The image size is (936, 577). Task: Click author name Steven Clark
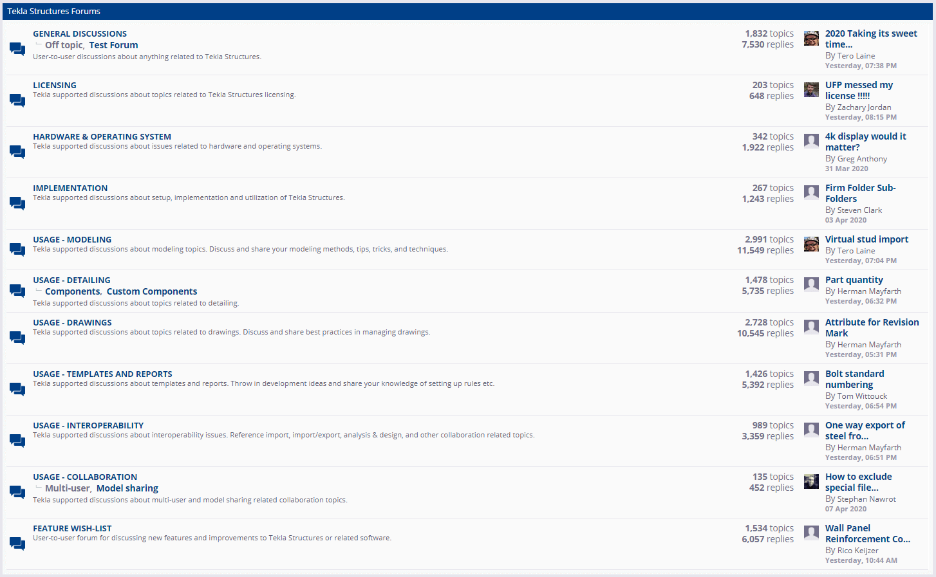[859, 210]
